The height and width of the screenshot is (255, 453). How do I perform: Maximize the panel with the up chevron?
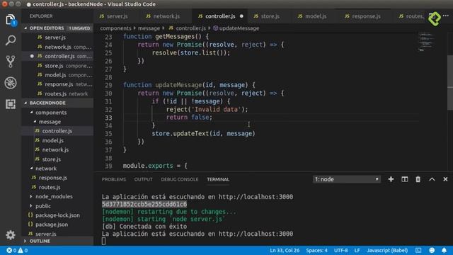(432, 179)
